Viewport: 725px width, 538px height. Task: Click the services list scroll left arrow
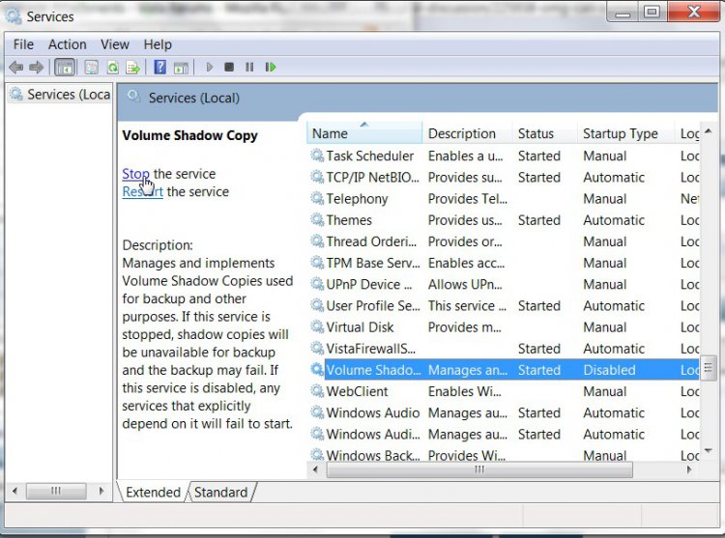coord(315,469)
